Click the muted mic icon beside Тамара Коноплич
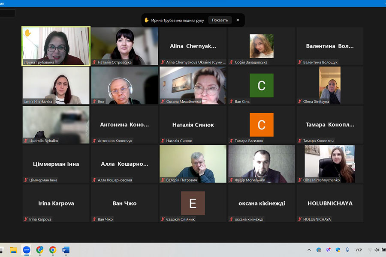386x257 pixels. tap(300, 140)
